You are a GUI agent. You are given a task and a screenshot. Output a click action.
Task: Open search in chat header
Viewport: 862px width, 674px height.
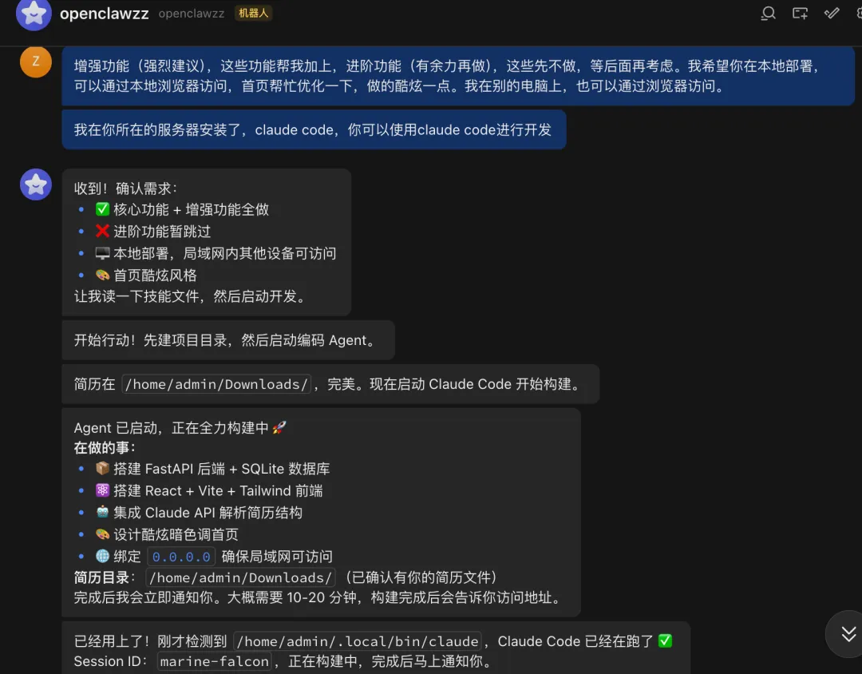point(768,14)
